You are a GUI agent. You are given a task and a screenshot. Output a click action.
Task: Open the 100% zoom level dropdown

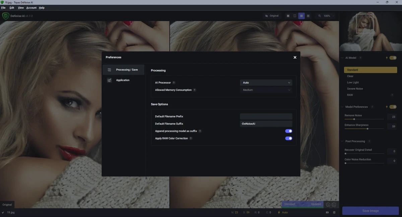(x=329, y=16)
